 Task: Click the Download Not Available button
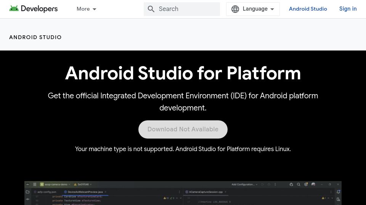pyautogui.click(x=183, y=129)
